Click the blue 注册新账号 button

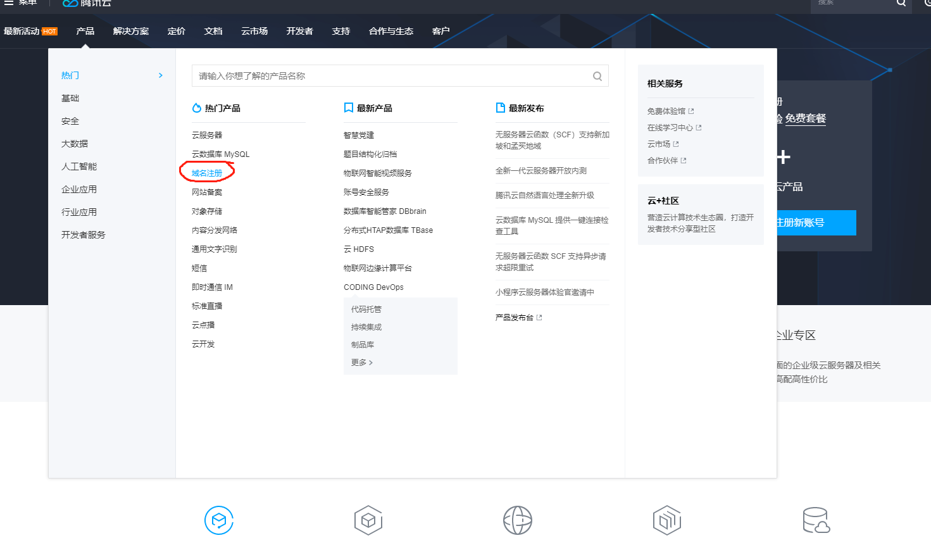coord(815,223)
